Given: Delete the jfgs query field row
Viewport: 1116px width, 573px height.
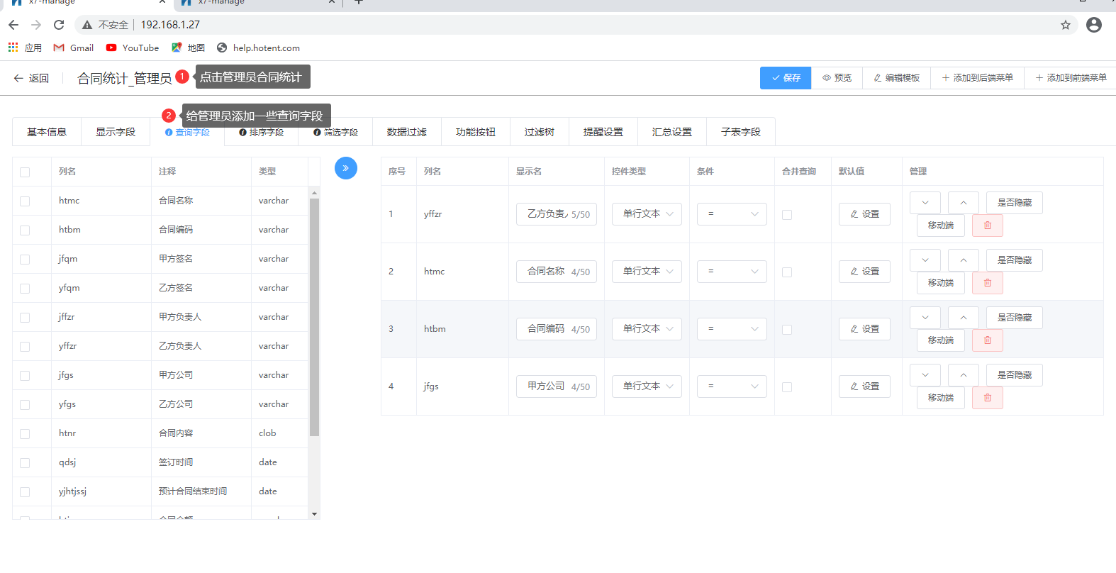Looking at the screenshot, I should click(987, 398).
